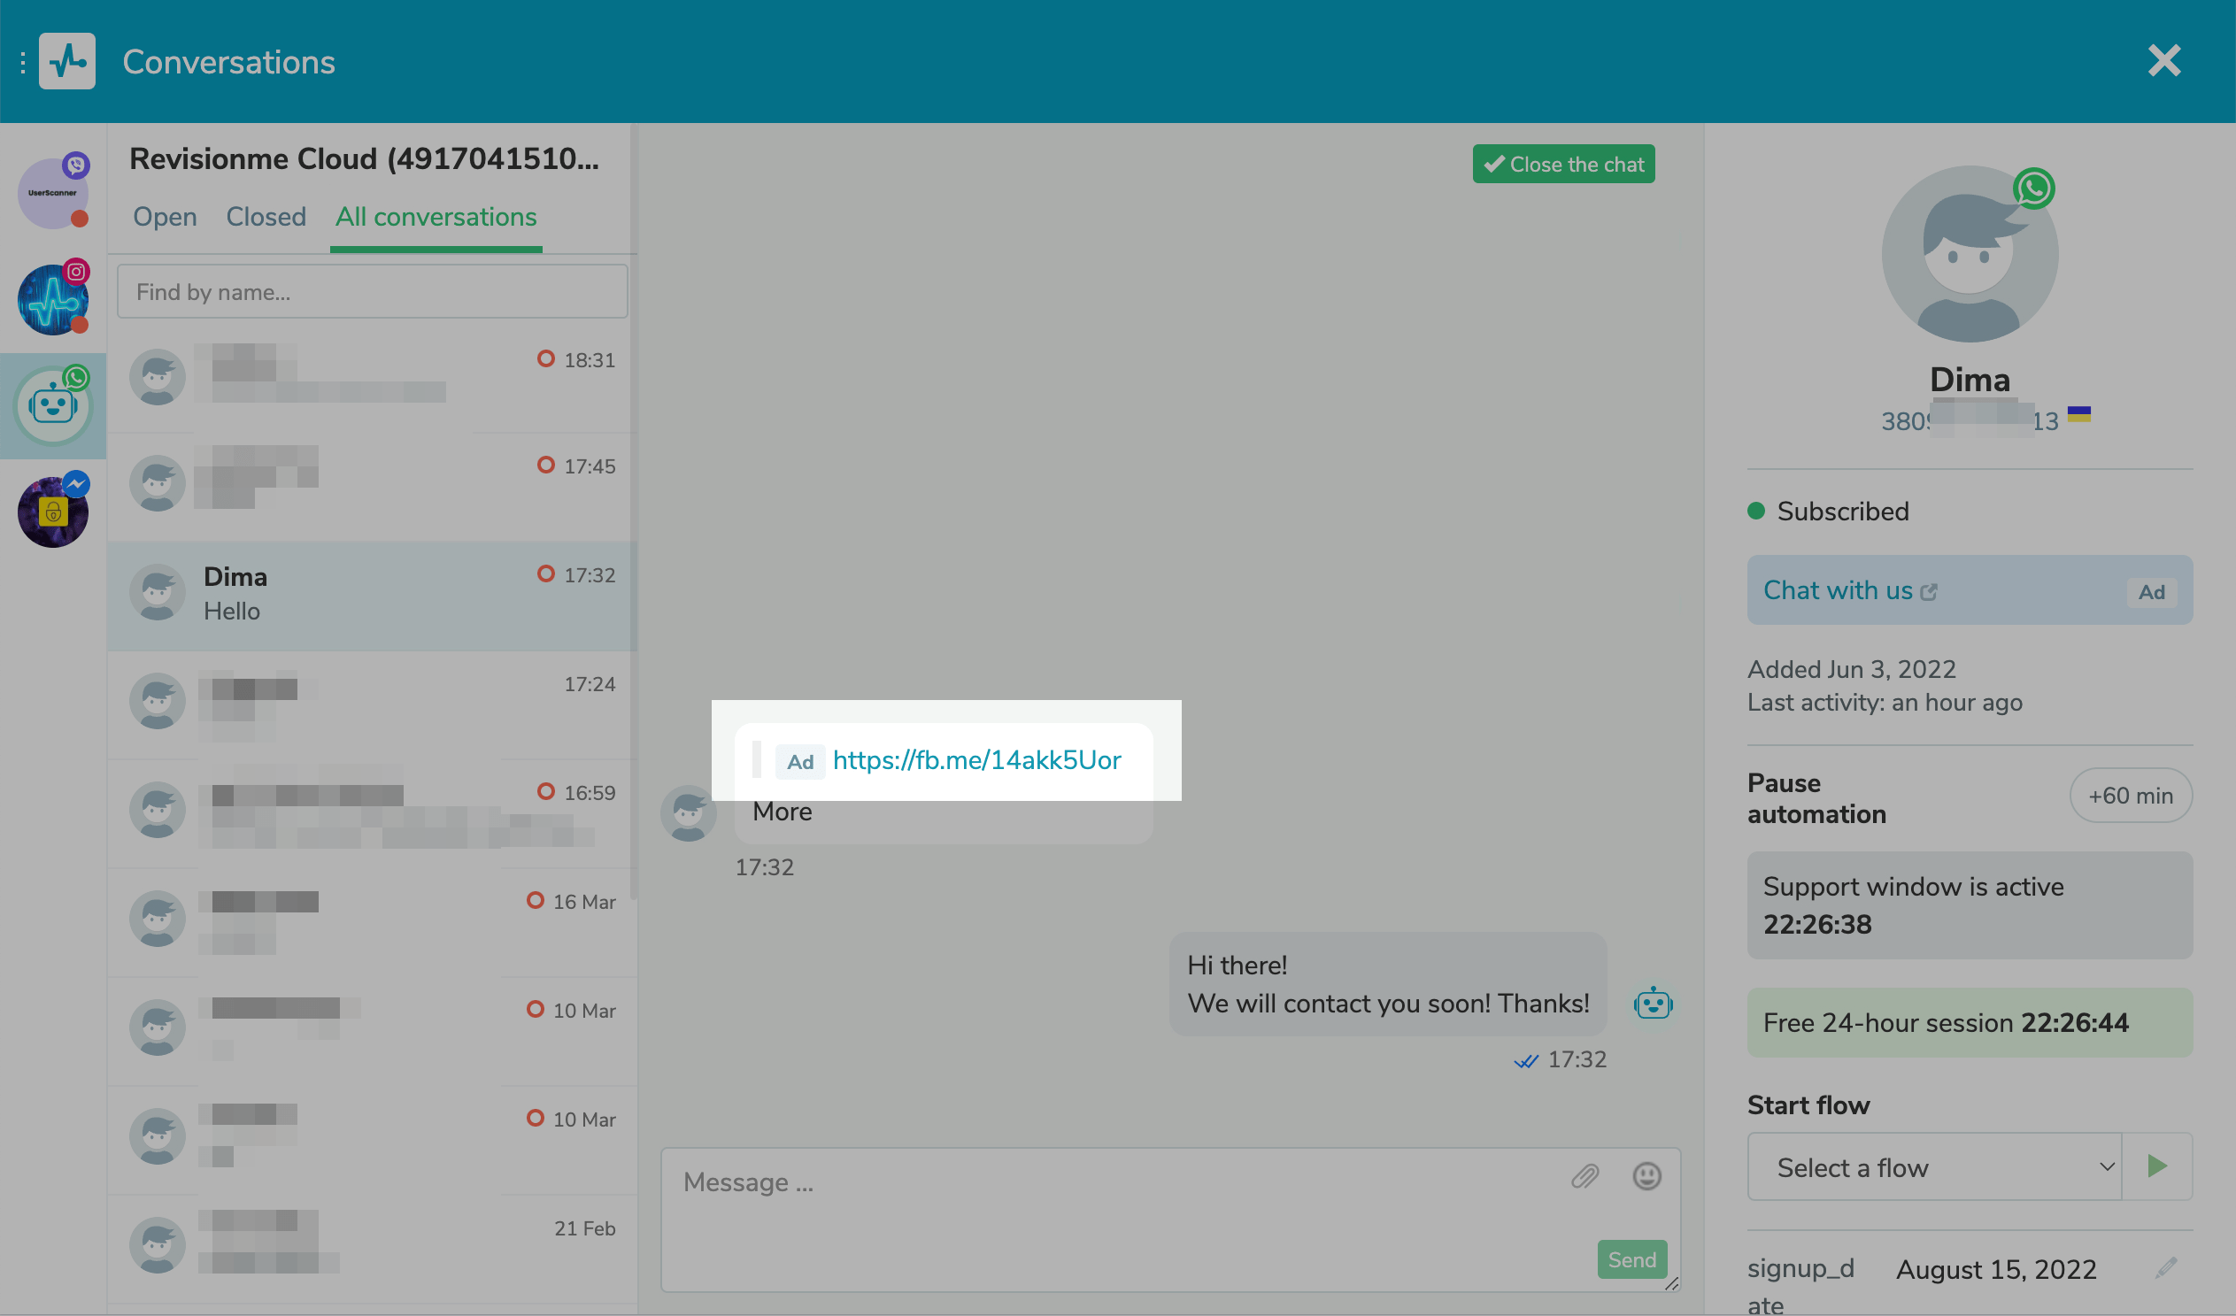Open the Dima conversation in list
2236x1316 pixels.
(x=373, y=595)
